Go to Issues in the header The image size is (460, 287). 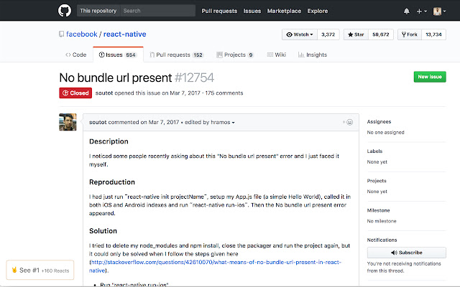tap(252, 11)
